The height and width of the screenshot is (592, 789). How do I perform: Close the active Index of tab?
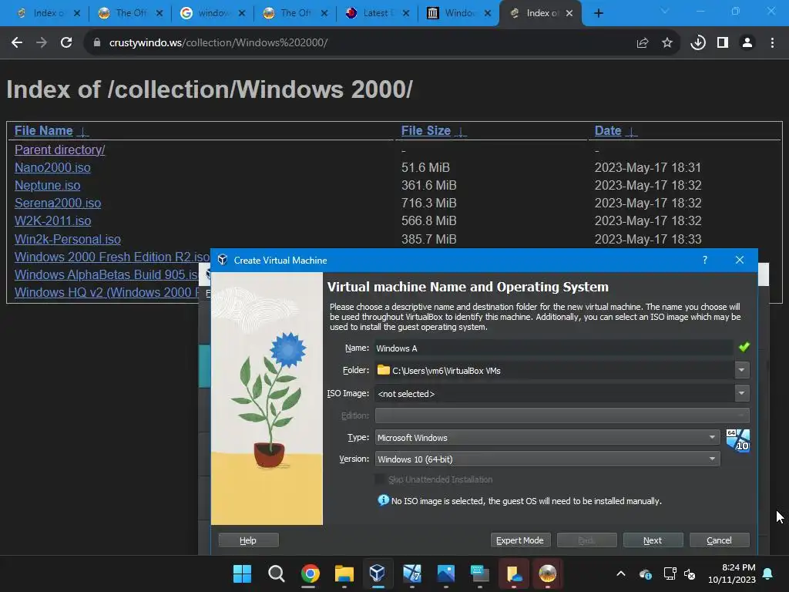click(569, 13)
